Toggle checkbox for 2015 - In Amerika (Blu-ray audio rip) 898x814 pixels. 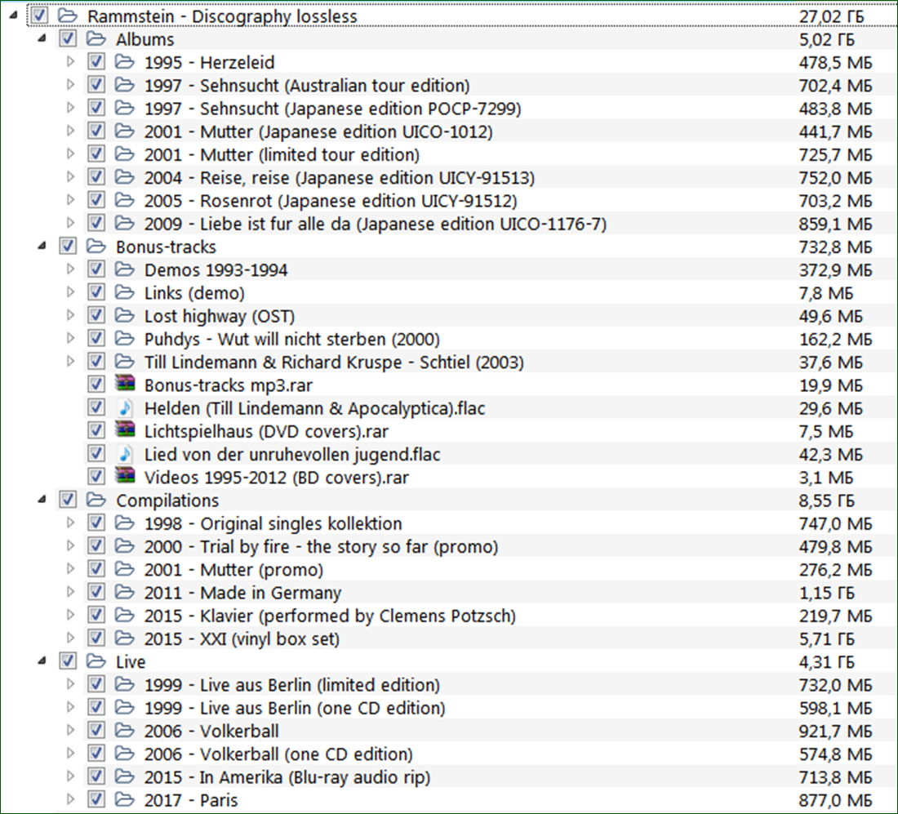tap(96, 776)
